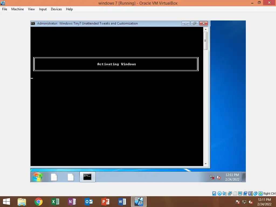The height and width of the screenshot is (207, 276).
Task: Click the CPU virtualization V status icon
Action: [250, 194]
